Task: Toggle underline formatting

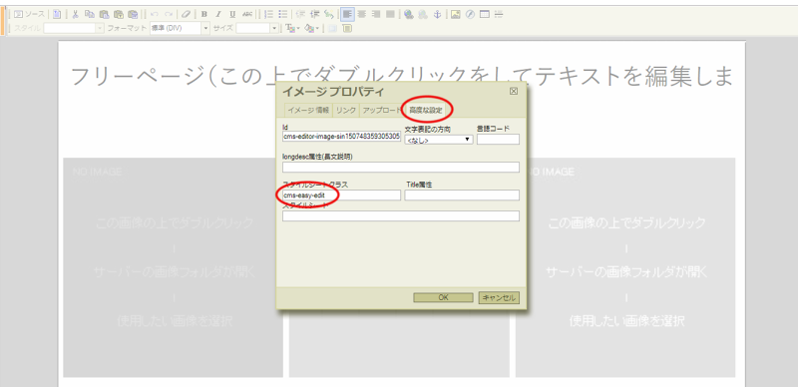Action: [x=232, y=14]
